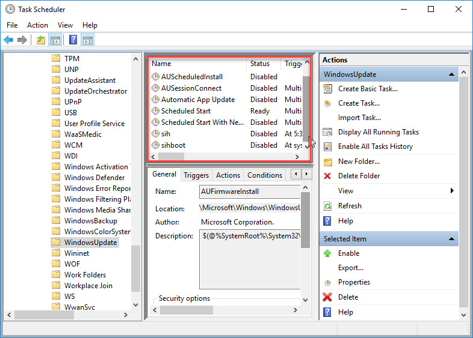Click the toolbar Help question-mark icon
Screen dimensions: 473x338
click(x=73, y=40)
